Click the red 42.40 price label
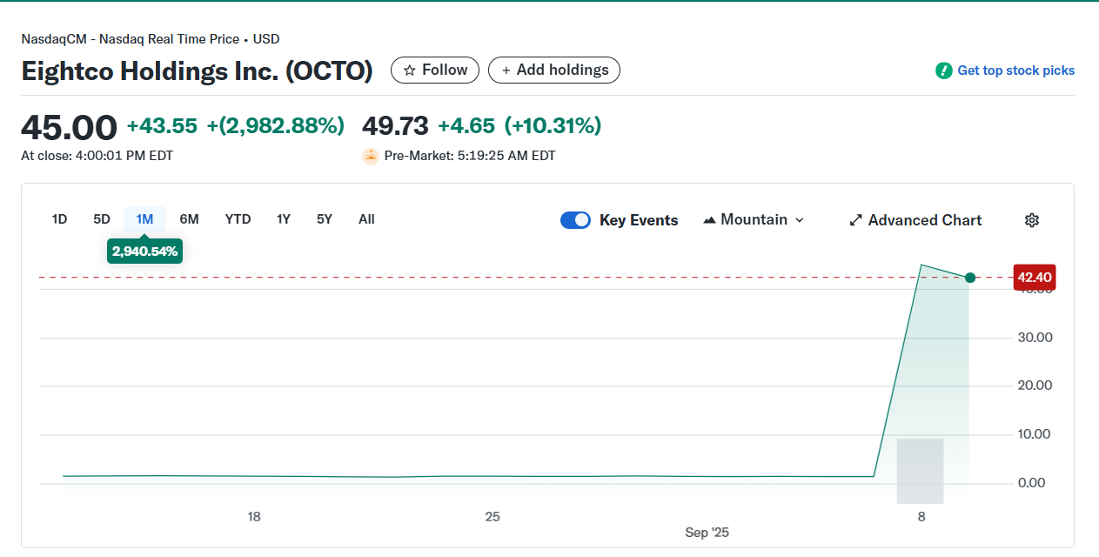The width and height of the screenshot is (1099, 557). [1035, 277]
